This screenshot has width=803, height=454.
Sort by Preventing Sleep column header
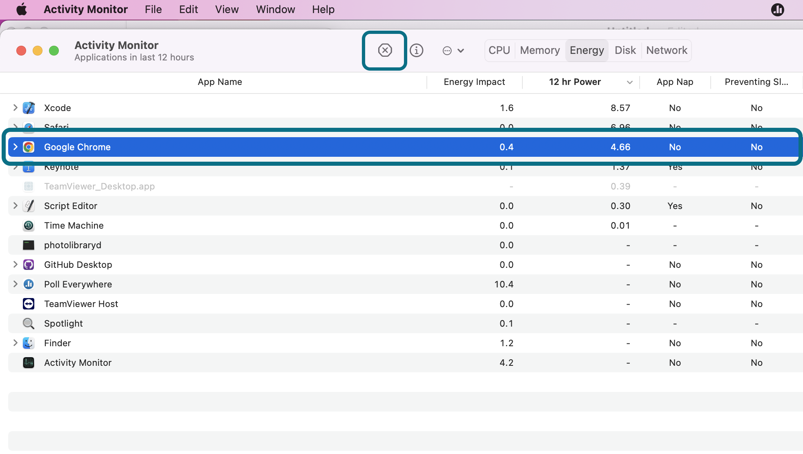(756, 82)
